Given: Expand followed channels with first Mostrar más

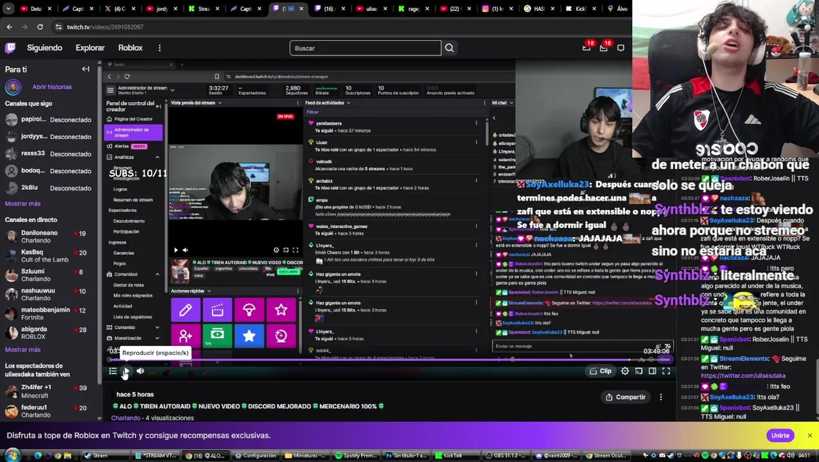Looking at the screenshot, I should click(x=22, y=203).
